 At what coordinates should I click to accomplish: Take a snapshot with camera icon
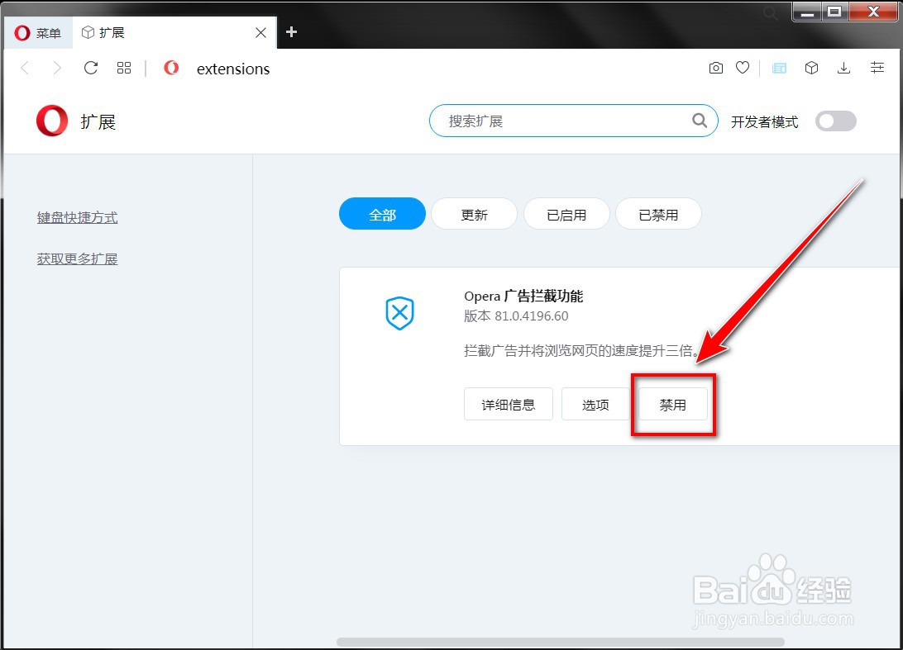[716, 68]
